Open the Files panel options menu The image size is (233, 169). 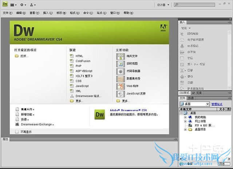pyautogui.click(x=229, y=98)
